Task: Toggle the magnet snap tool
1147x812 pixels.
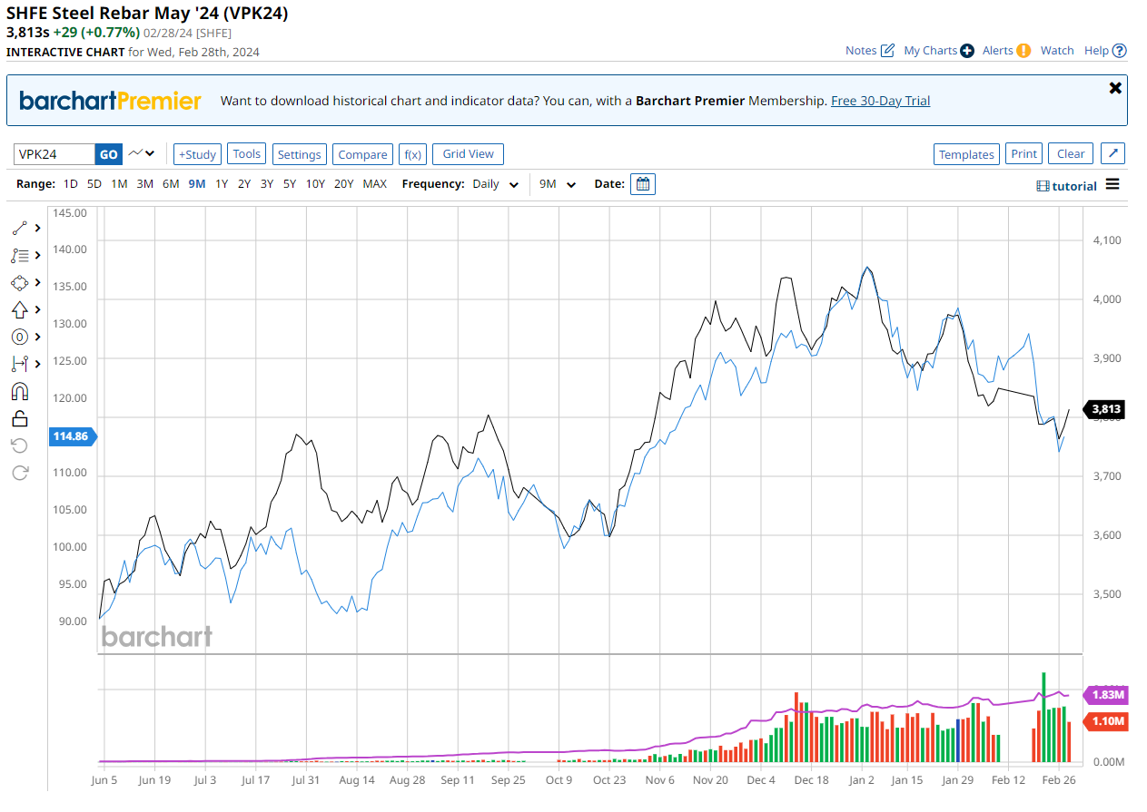Action: (x=20, y=391)
